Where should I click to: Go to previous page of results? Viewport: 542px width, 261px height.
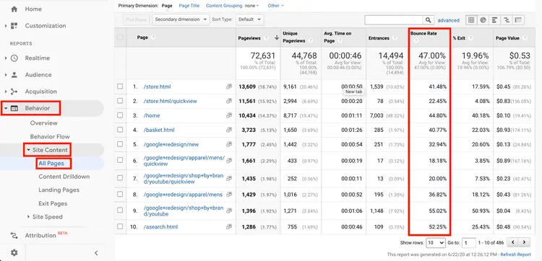[513, 243]
